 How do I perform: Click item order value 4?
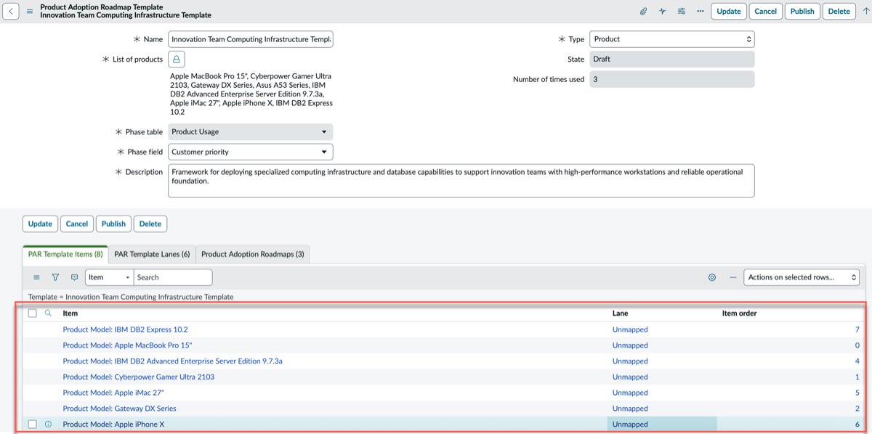click(857, 361)
